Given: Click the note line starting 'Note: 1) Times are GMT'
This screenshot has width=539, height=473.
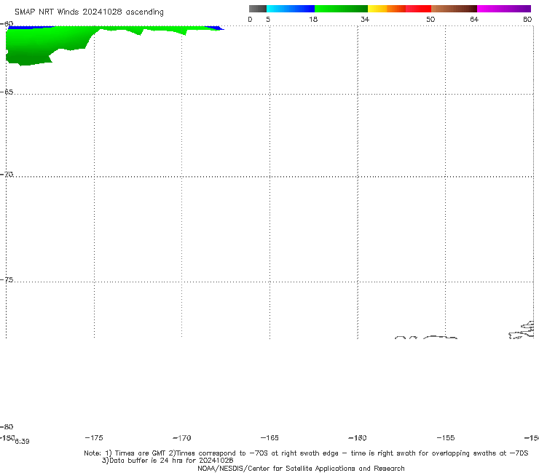Looking at the screenshot, I should [306, 453].
